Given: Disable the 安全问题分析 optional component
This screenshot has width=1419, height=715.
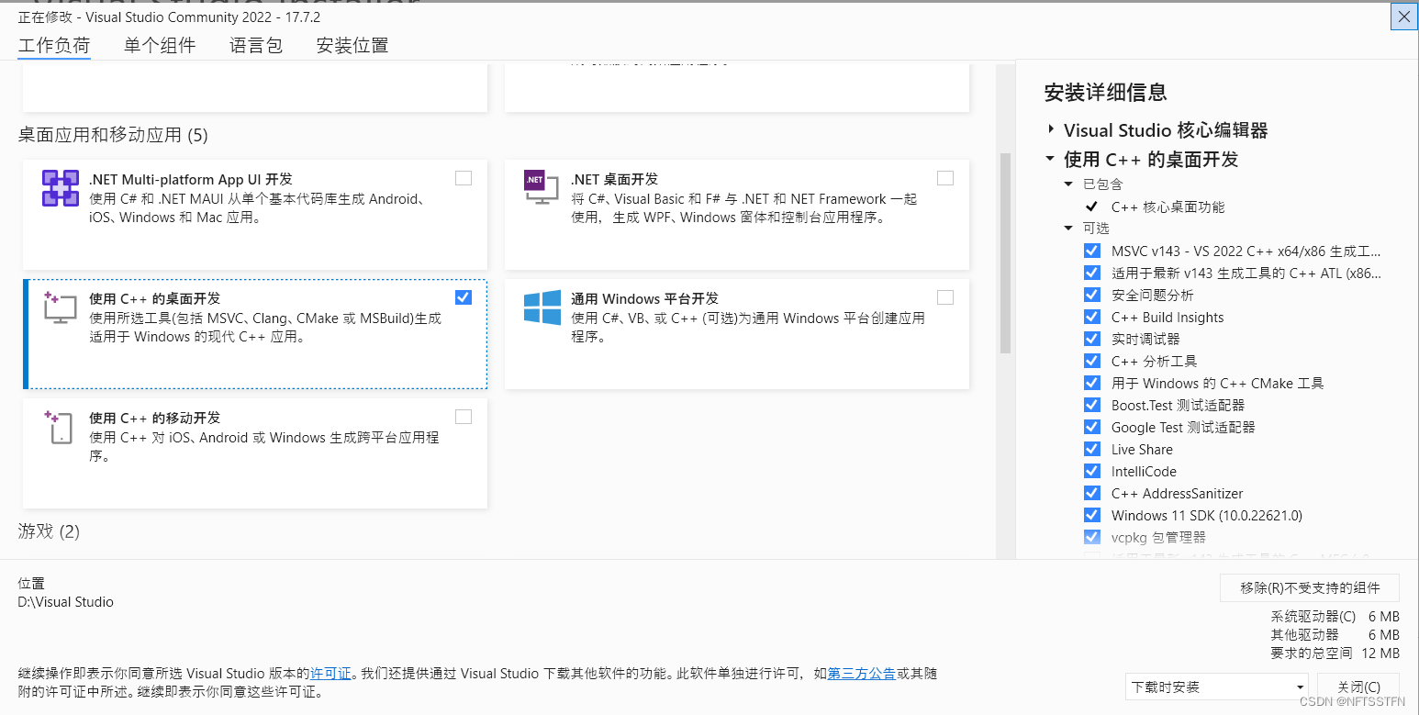Looking at the screenshot, I should click(1092, 295).
